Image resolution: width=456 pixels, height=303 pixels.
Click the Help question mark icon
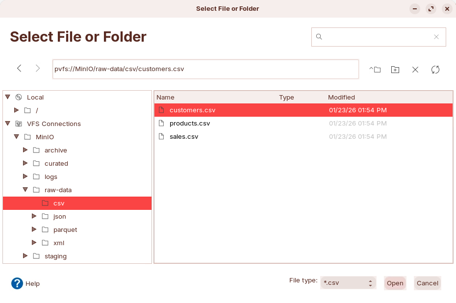tap(17, 283)
